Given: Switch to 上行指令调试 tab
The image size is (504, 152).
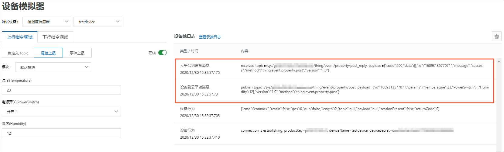Looking at the screenshot, I should (x=20, y=37).
